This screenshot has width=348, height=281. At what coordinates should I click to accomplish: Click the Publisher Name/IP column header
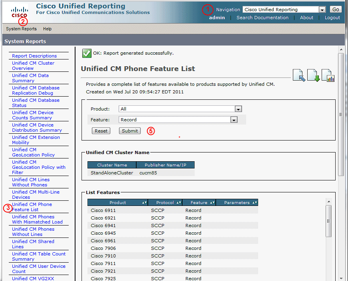click(165, 165)
